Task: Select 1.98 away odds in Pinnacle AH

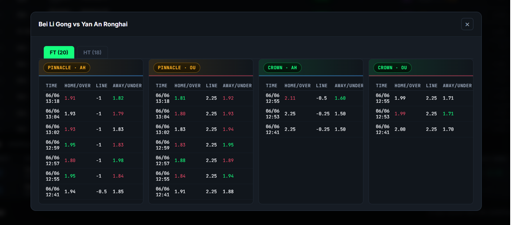Action: [118, 161]
